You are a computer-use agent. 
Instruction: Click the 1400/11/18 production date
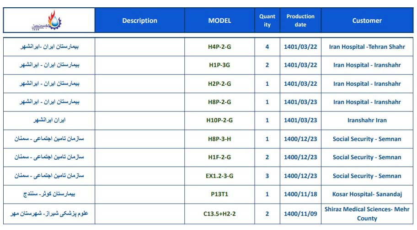(300, 194)
